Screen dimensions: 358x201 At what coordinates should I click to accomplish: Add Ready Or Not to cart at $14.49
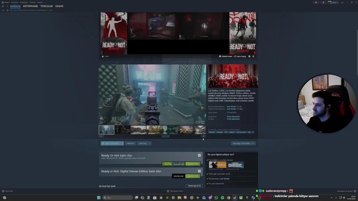click(193, 164)
